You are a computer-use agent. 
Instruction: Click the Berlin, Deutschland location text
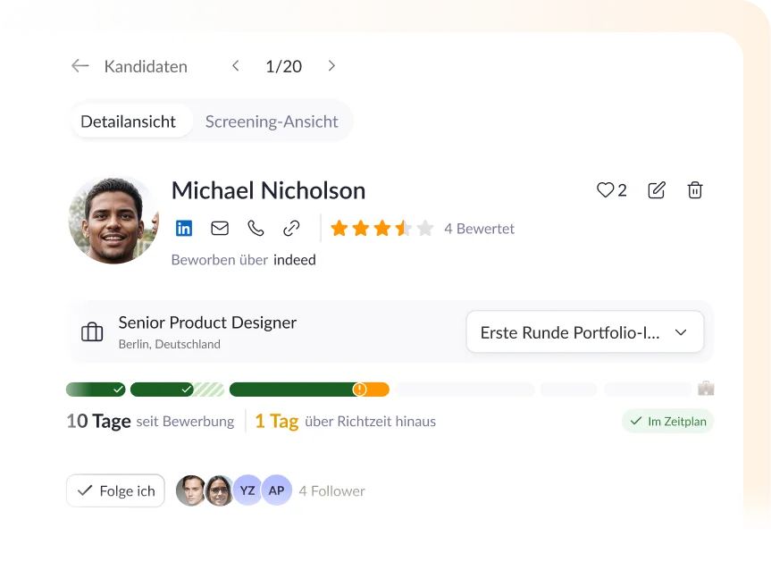(x=169, y=344)
